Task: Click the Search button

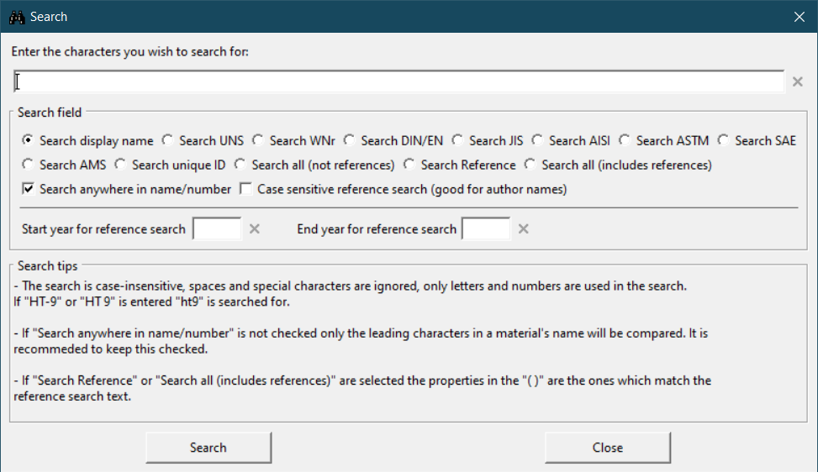Action: click(208, 448)
